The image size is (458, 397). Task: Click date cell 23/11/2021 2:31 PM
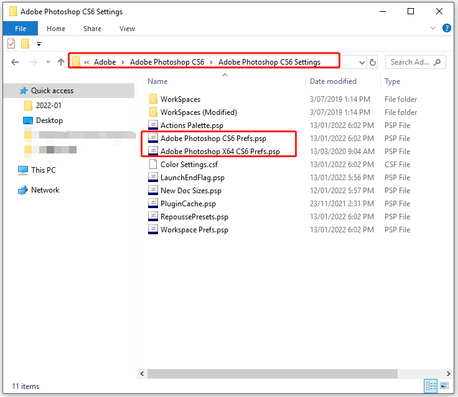(342, 204)
